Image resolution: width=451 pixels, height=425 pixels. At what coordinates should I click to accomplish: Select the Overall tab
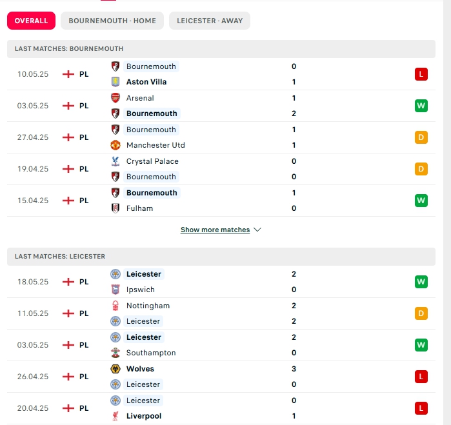point(31,21)
